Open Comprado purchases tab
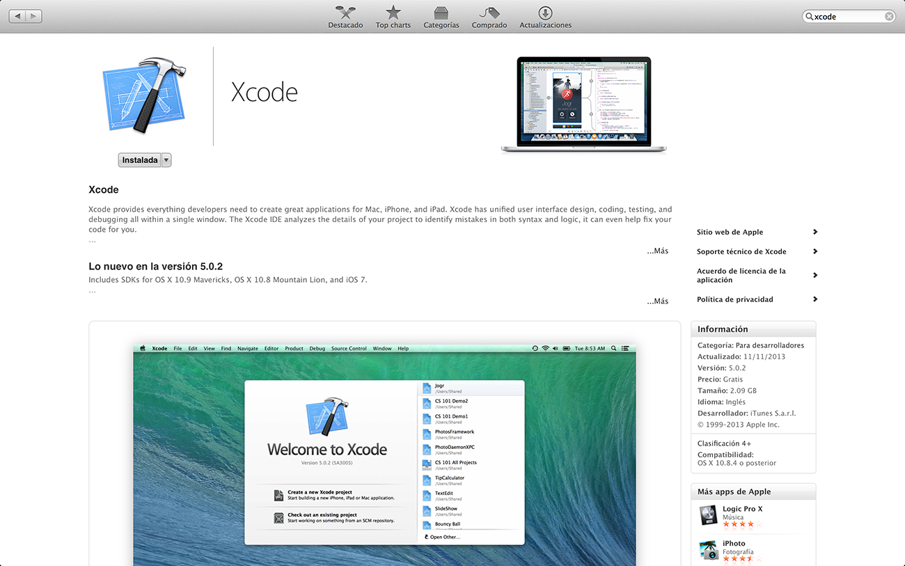The image size is (905, 566). [x=489, y=17]
